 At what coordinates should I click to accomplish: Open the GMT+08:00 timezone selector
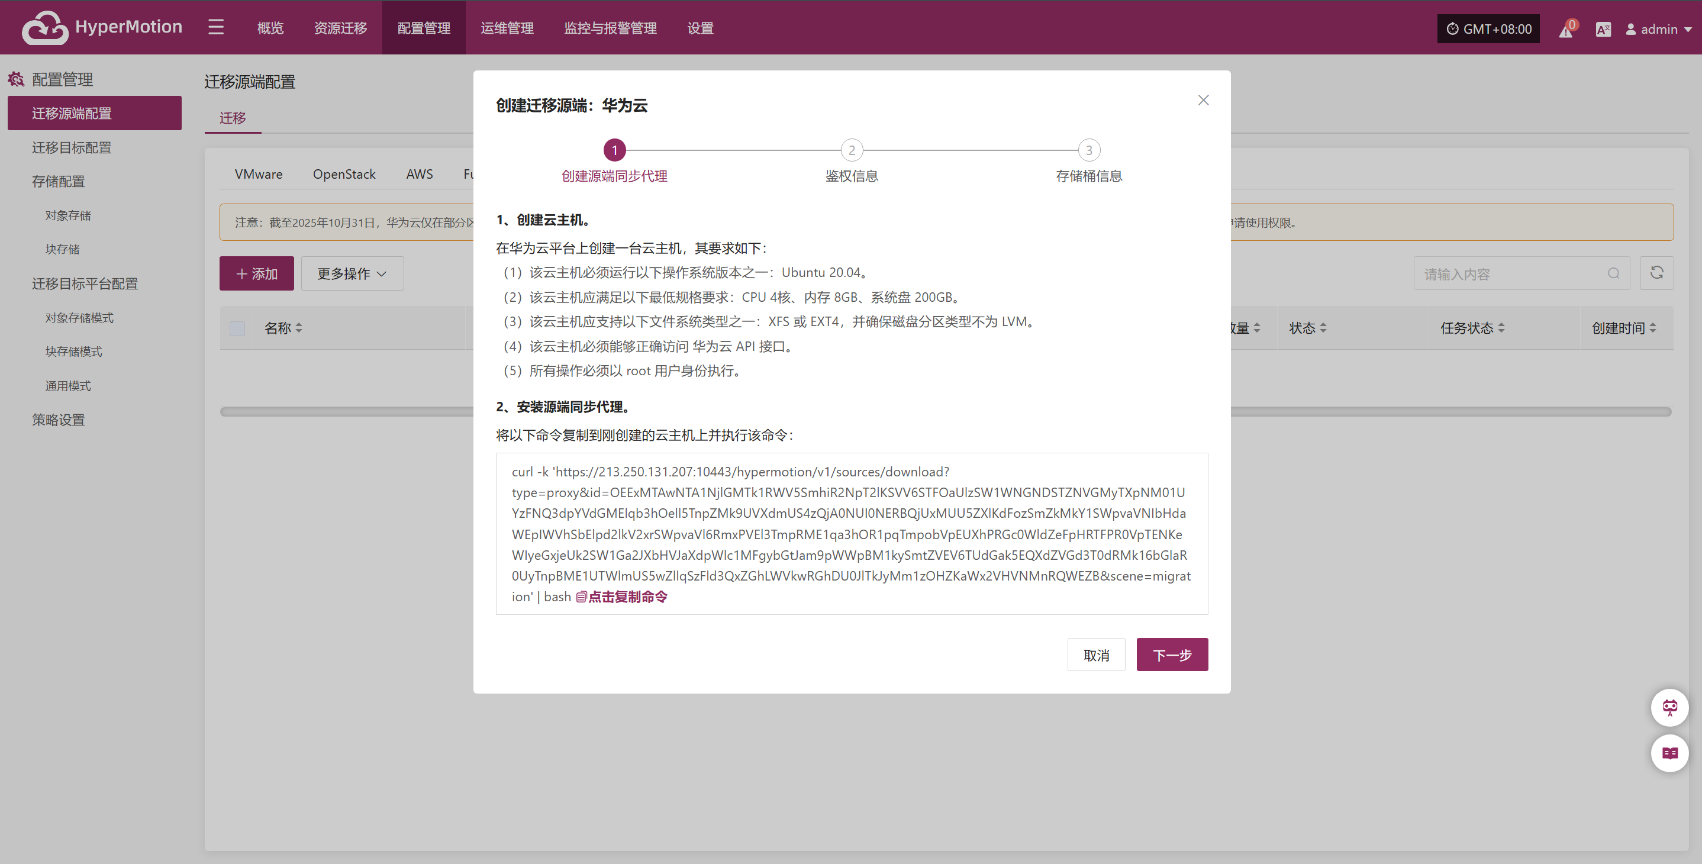1488,30
